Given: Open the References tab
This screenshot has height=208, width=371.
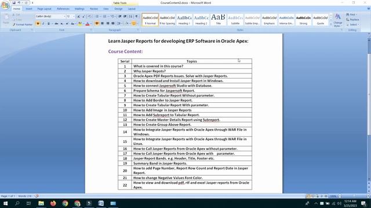Looking at the screenshot, I should pos(63,9).
